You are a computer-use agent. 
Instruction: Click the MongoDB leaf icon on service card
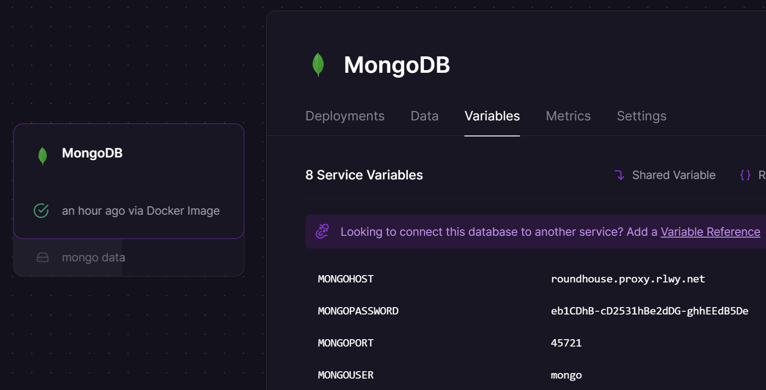tap(43, 156)
